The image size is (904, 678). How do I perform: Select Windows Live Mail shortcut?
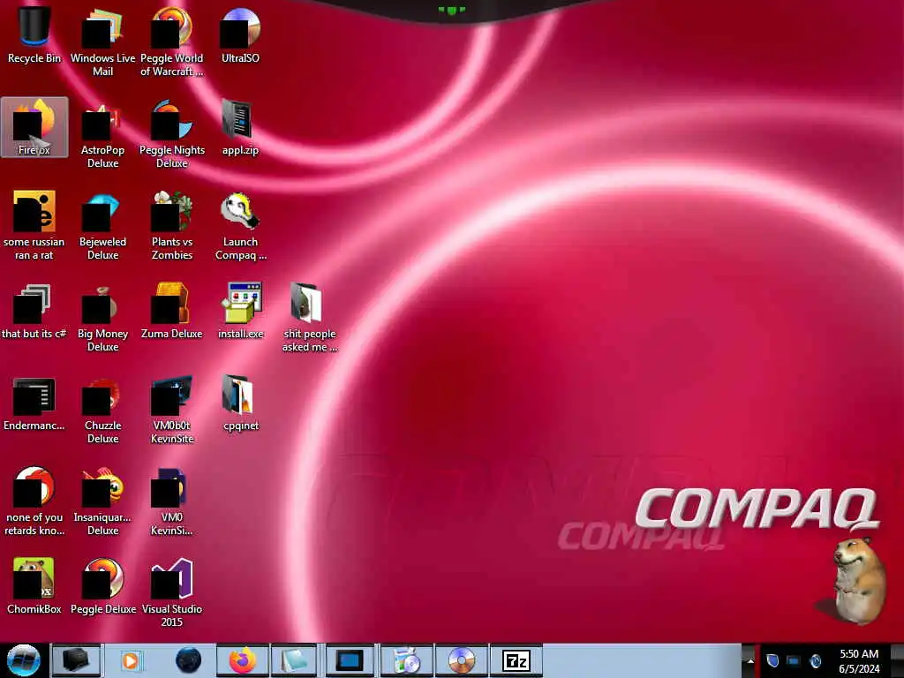click(102, 42)
